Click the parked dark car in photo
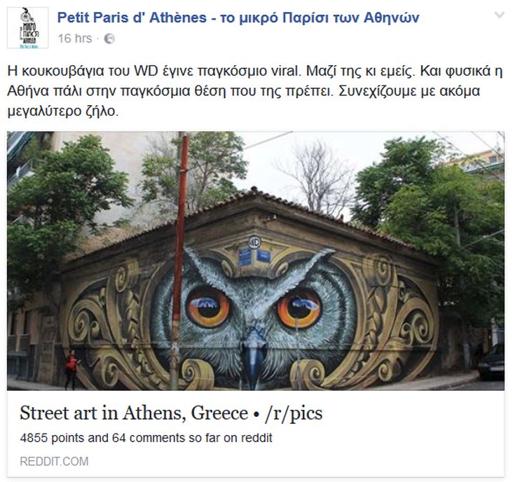The width and height of the screenshot is (515, 482). (x=491, y=361)
